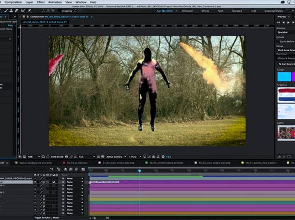
Task: Open the Composition menu
Action: [x=13, y=2]
